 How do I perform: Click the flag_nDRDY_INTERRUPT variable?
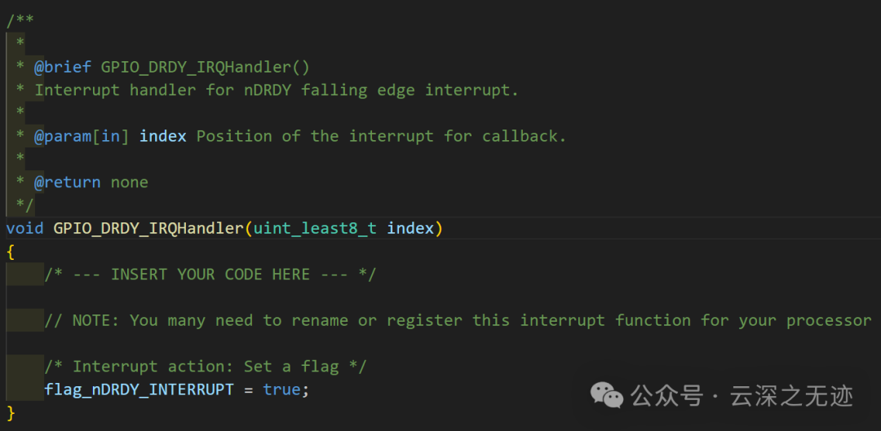coord(139,389)
